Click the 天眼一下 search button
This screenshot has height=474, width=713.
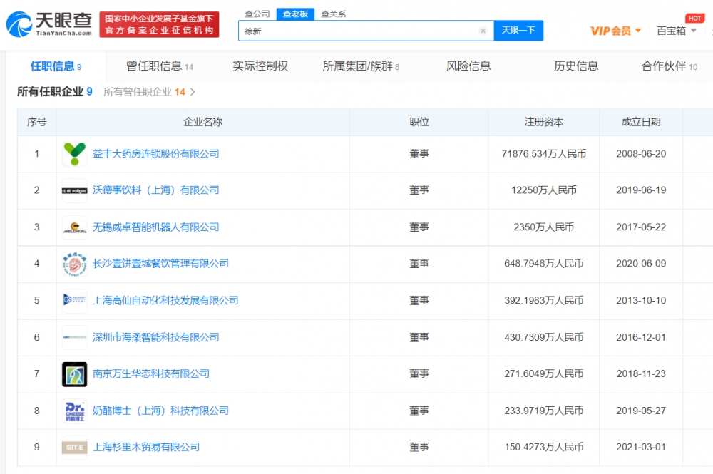pyautogui.click(x=518, y=31)
